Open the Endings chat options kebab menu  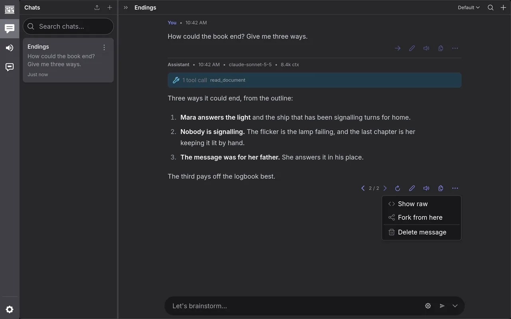point(104,47)
